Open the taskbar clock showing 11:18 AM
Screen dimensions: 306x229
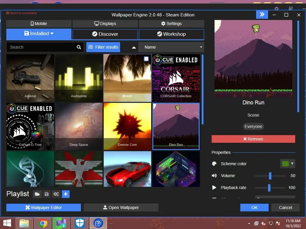tap(293, 223)
